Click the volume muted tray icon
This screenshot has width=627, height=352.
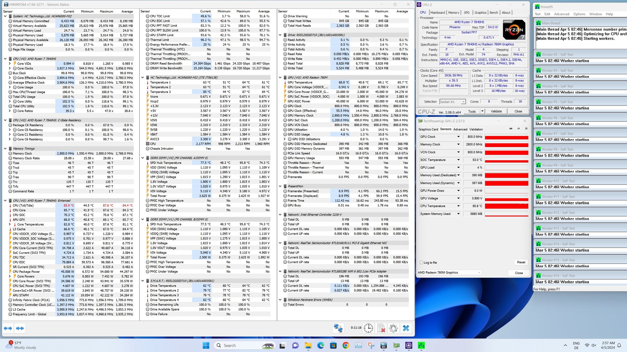[x=594, y=345]
